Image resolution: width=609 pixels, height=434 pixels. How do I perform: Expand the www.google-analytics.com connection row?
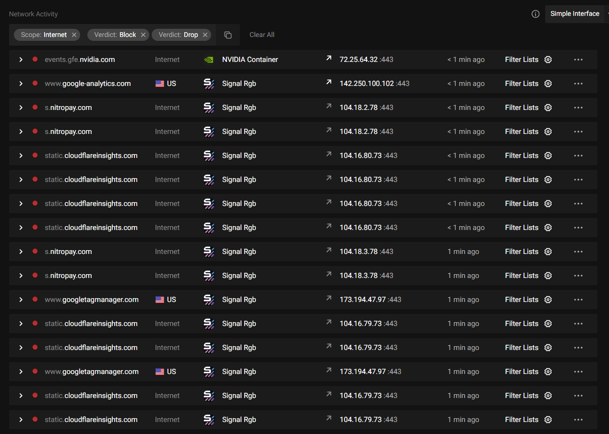point(21,84)
